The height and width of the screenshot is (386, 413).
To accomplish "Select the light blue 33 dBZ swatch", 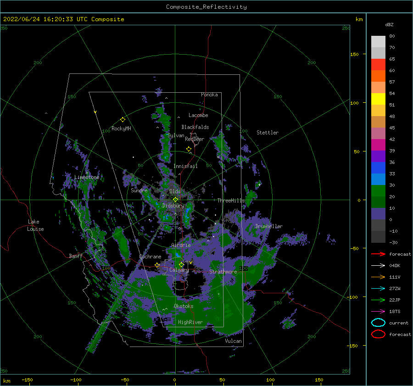I will coord(378,179).
